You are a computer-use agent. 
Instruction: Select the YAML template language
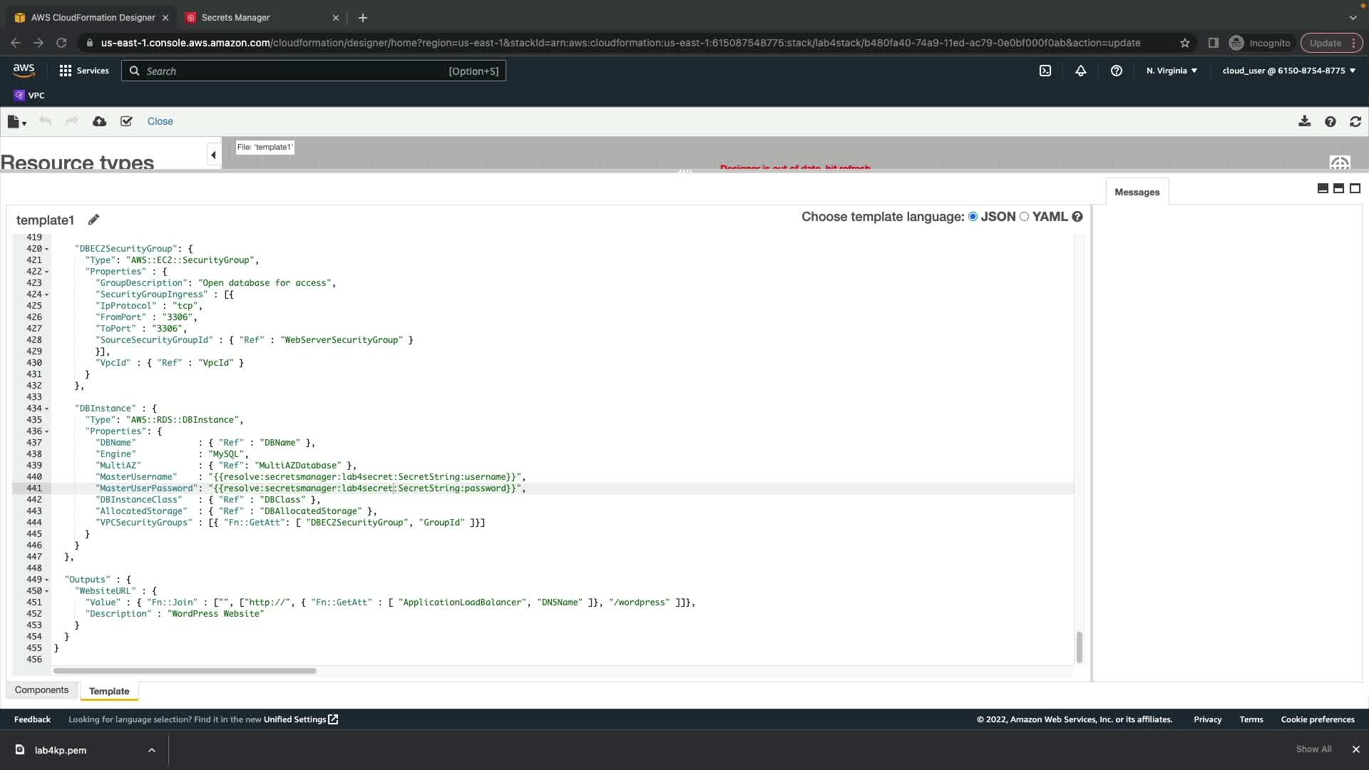point(1025,217)
